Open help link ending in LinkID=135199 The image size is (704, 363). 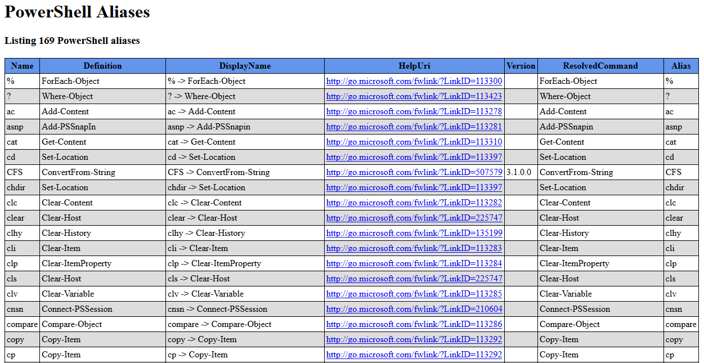click(414, 233)
